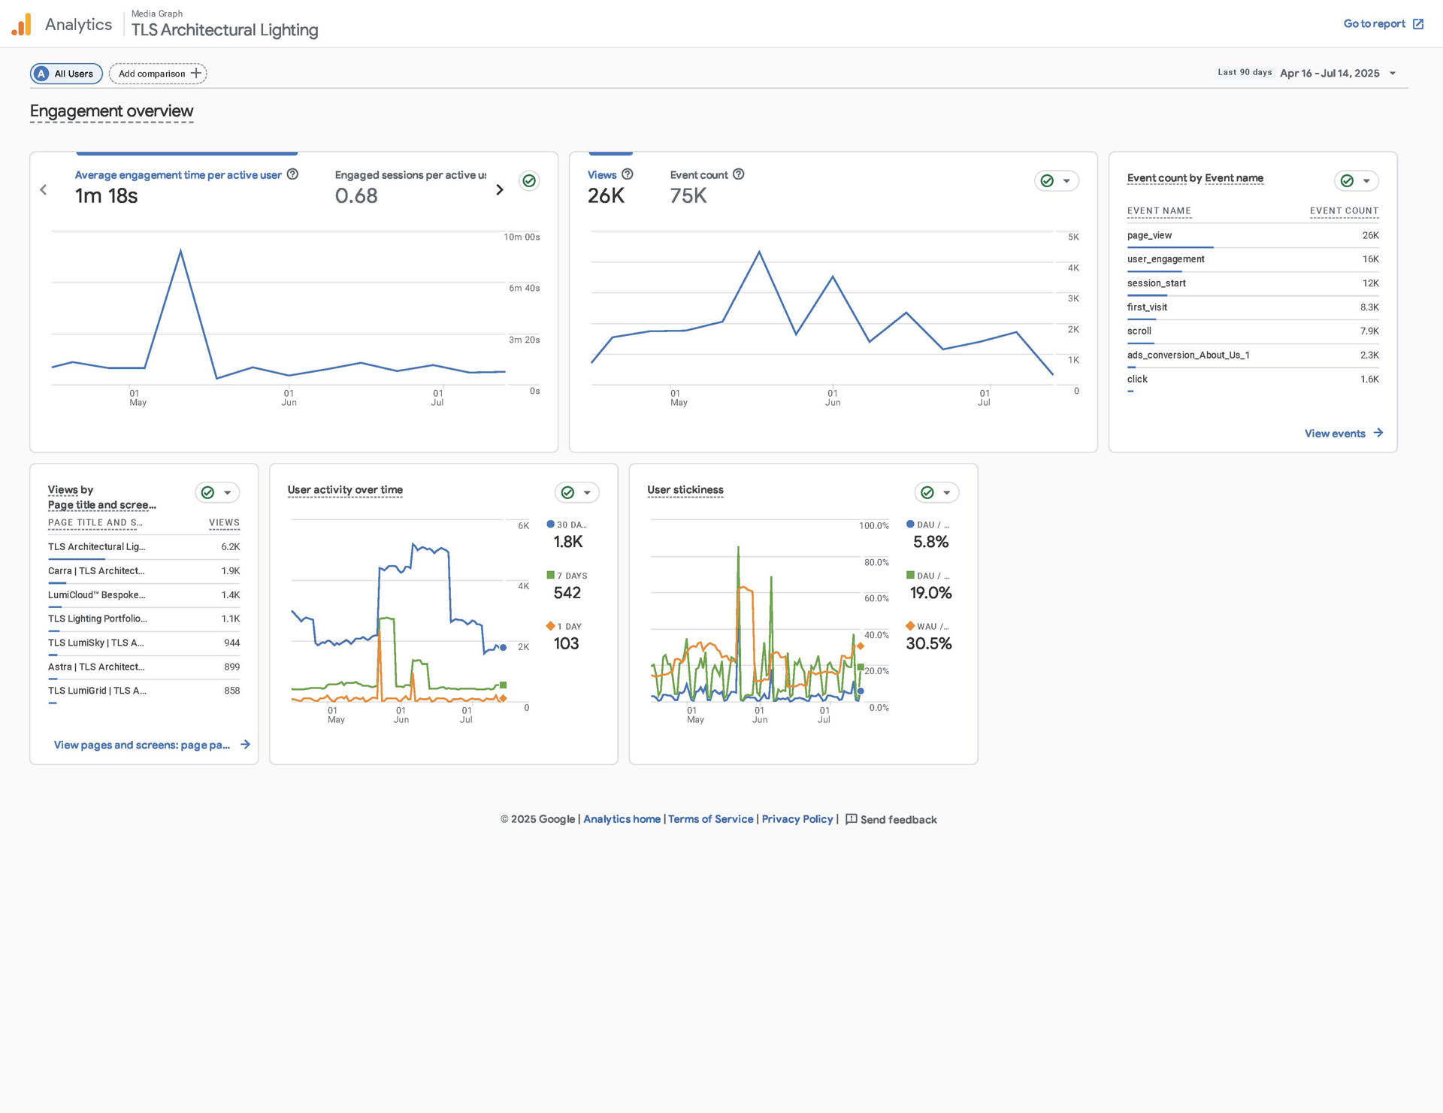This screenshot has height=1113, width=1443.
Task: Expand dropdown on Views chart card
Action: [x=1066, y=181]
